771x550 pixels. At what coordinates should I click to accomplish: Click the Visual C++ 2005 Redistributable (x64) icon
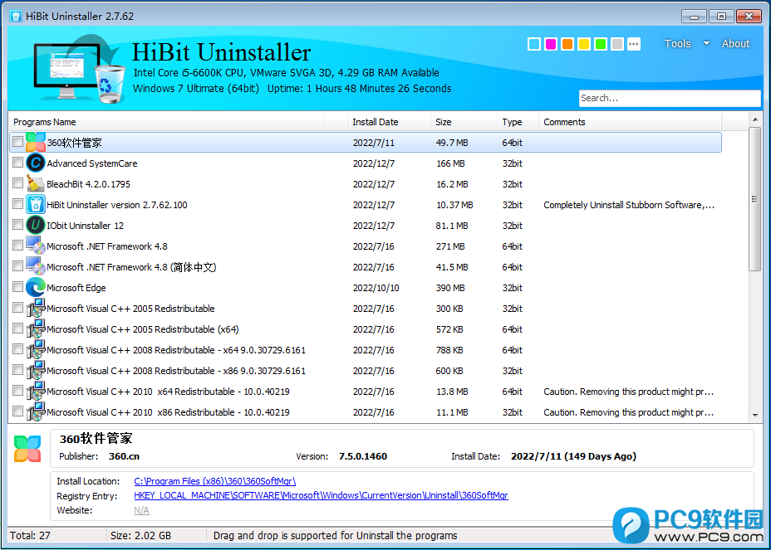coord(36,329)
